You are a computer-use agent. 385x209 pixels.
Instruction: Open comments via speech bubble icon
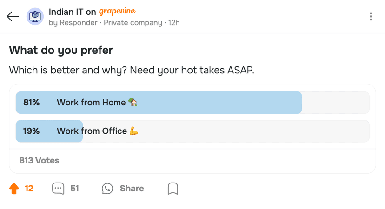(58, 188)
